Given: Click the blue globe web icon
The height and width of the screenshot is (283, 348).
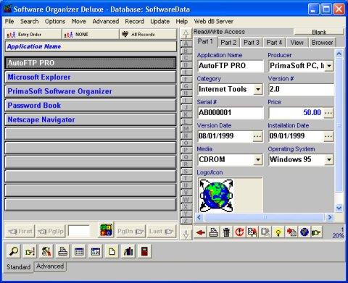Looking at the screenshot, I should click(304, 232).
